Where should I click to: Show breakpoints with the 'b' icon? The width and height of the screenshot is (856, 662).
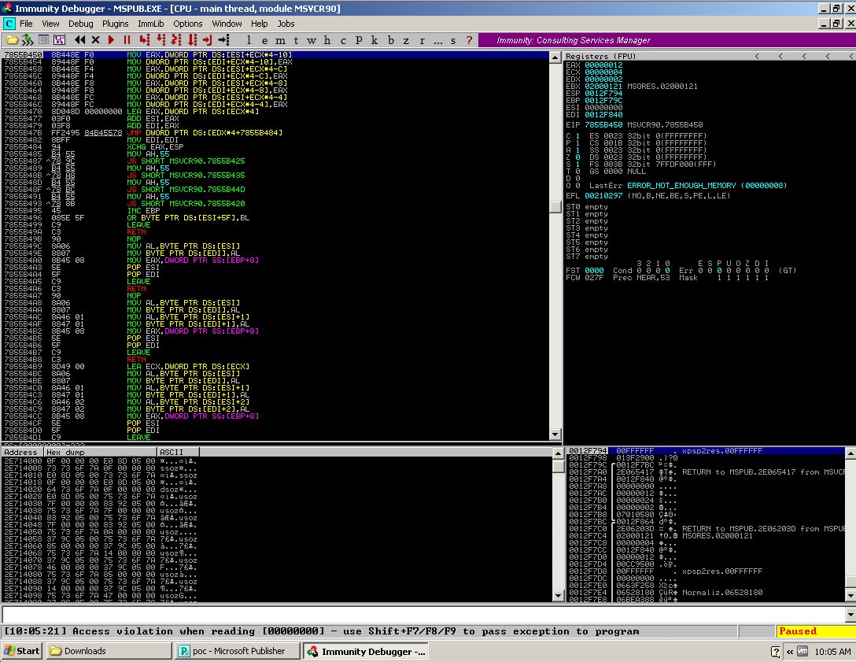(390, 40)
